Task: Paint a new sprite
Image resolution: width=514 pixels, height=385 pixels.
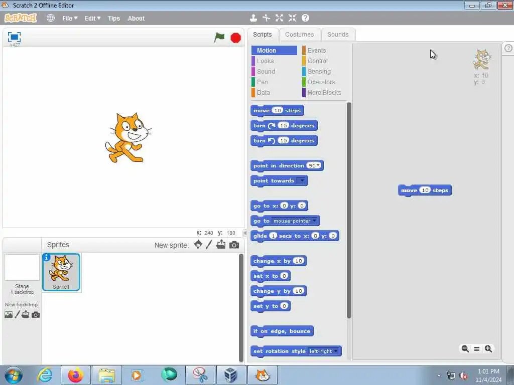Action: point(209,245)
